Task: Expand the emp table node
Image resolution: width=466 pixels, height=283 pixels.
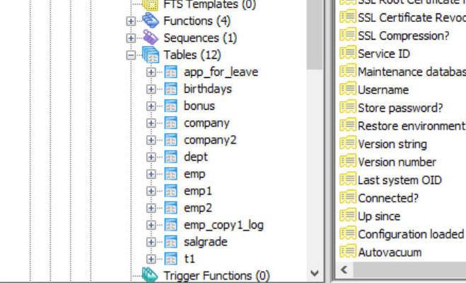Action: (151, 174)
